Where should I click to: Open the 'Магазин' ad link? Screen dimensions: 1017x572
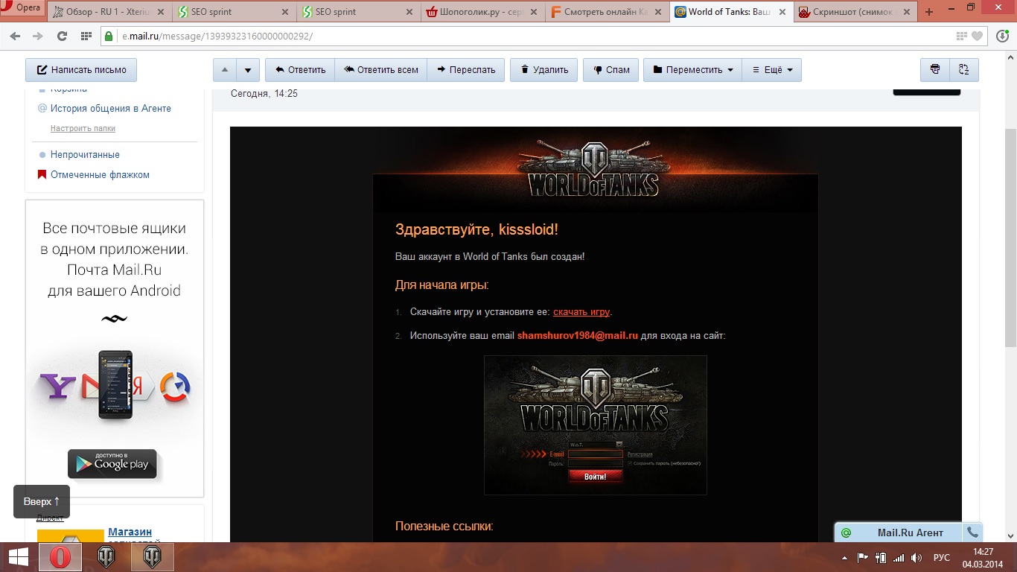(x=130, y=532)
